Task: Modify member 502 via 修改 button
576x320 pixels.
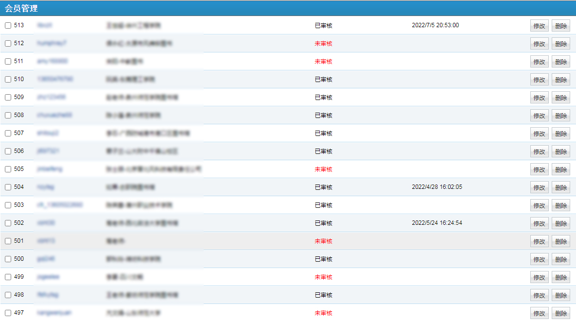Action: (539, 223)
